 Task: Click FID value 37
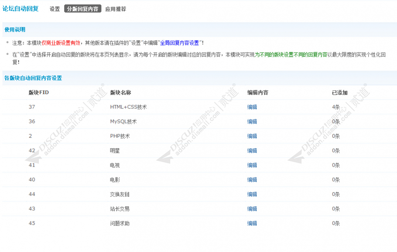[32, 107]
